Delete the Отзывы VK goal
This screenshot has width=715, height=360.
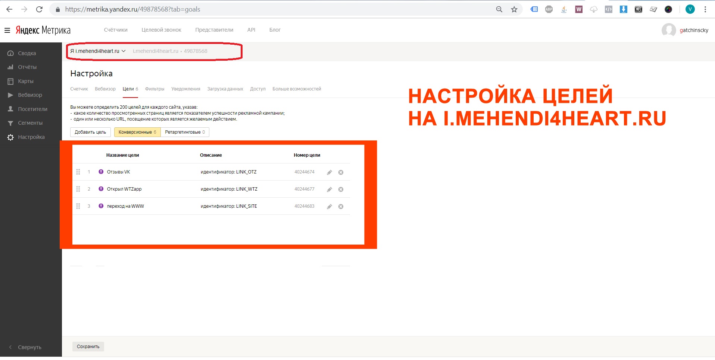pyautogui.click(x=341, y=172)
